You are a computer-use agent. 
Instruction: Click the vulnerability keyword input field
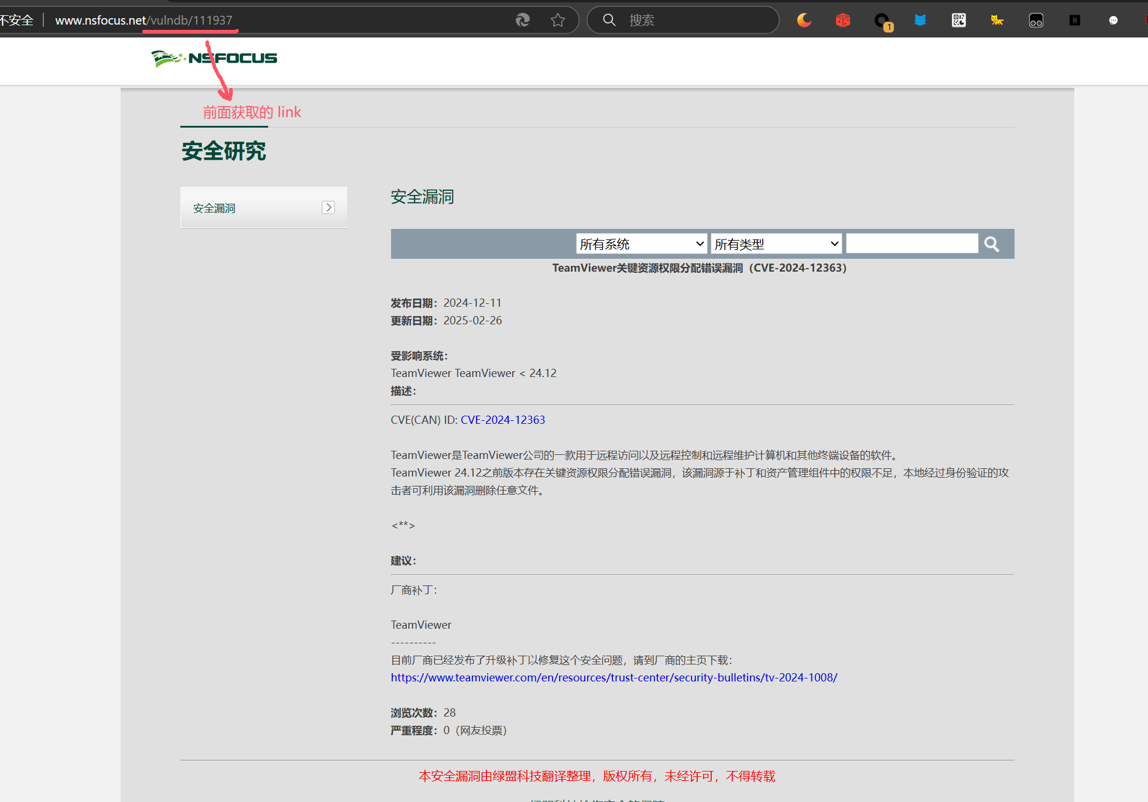click(912, 244)
